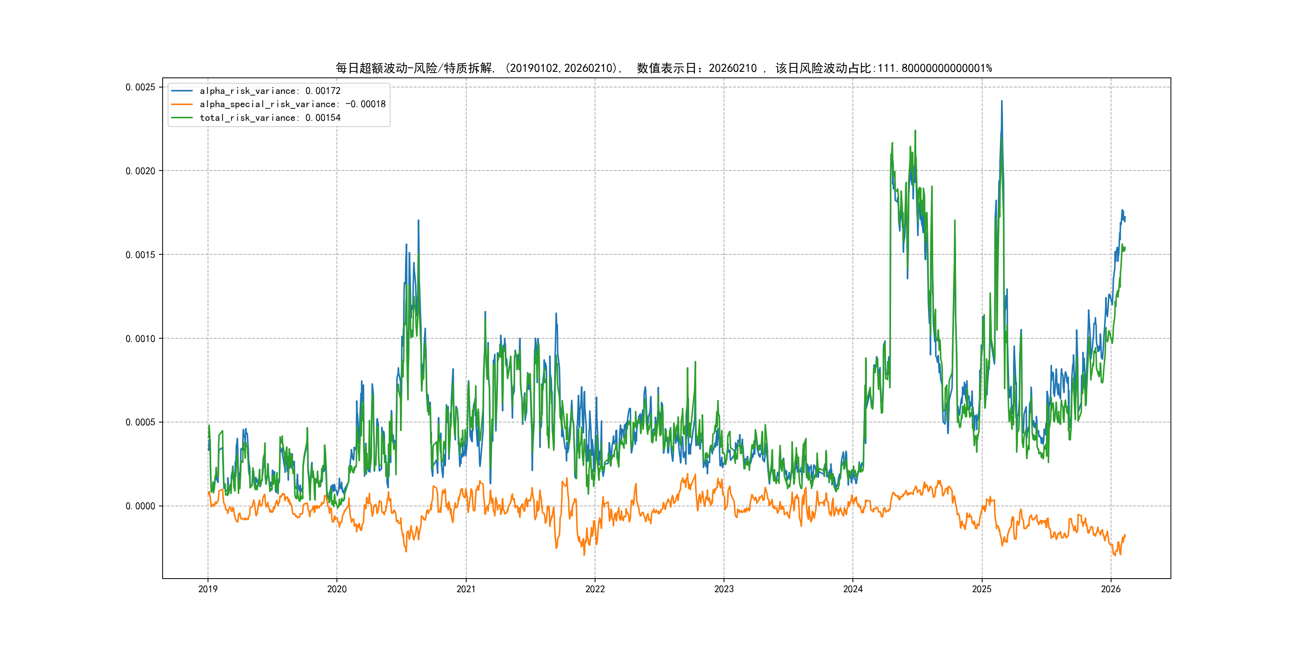Screen dimensions: 1301x650
Task: Click the chart title text at top
Action: [x=664, y=68]
